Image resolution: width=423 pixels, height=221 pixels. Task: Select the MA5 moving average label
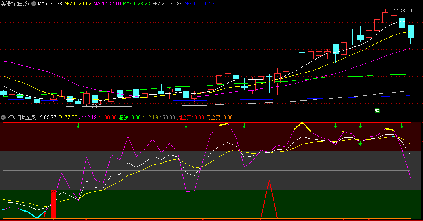click(50, 4)
